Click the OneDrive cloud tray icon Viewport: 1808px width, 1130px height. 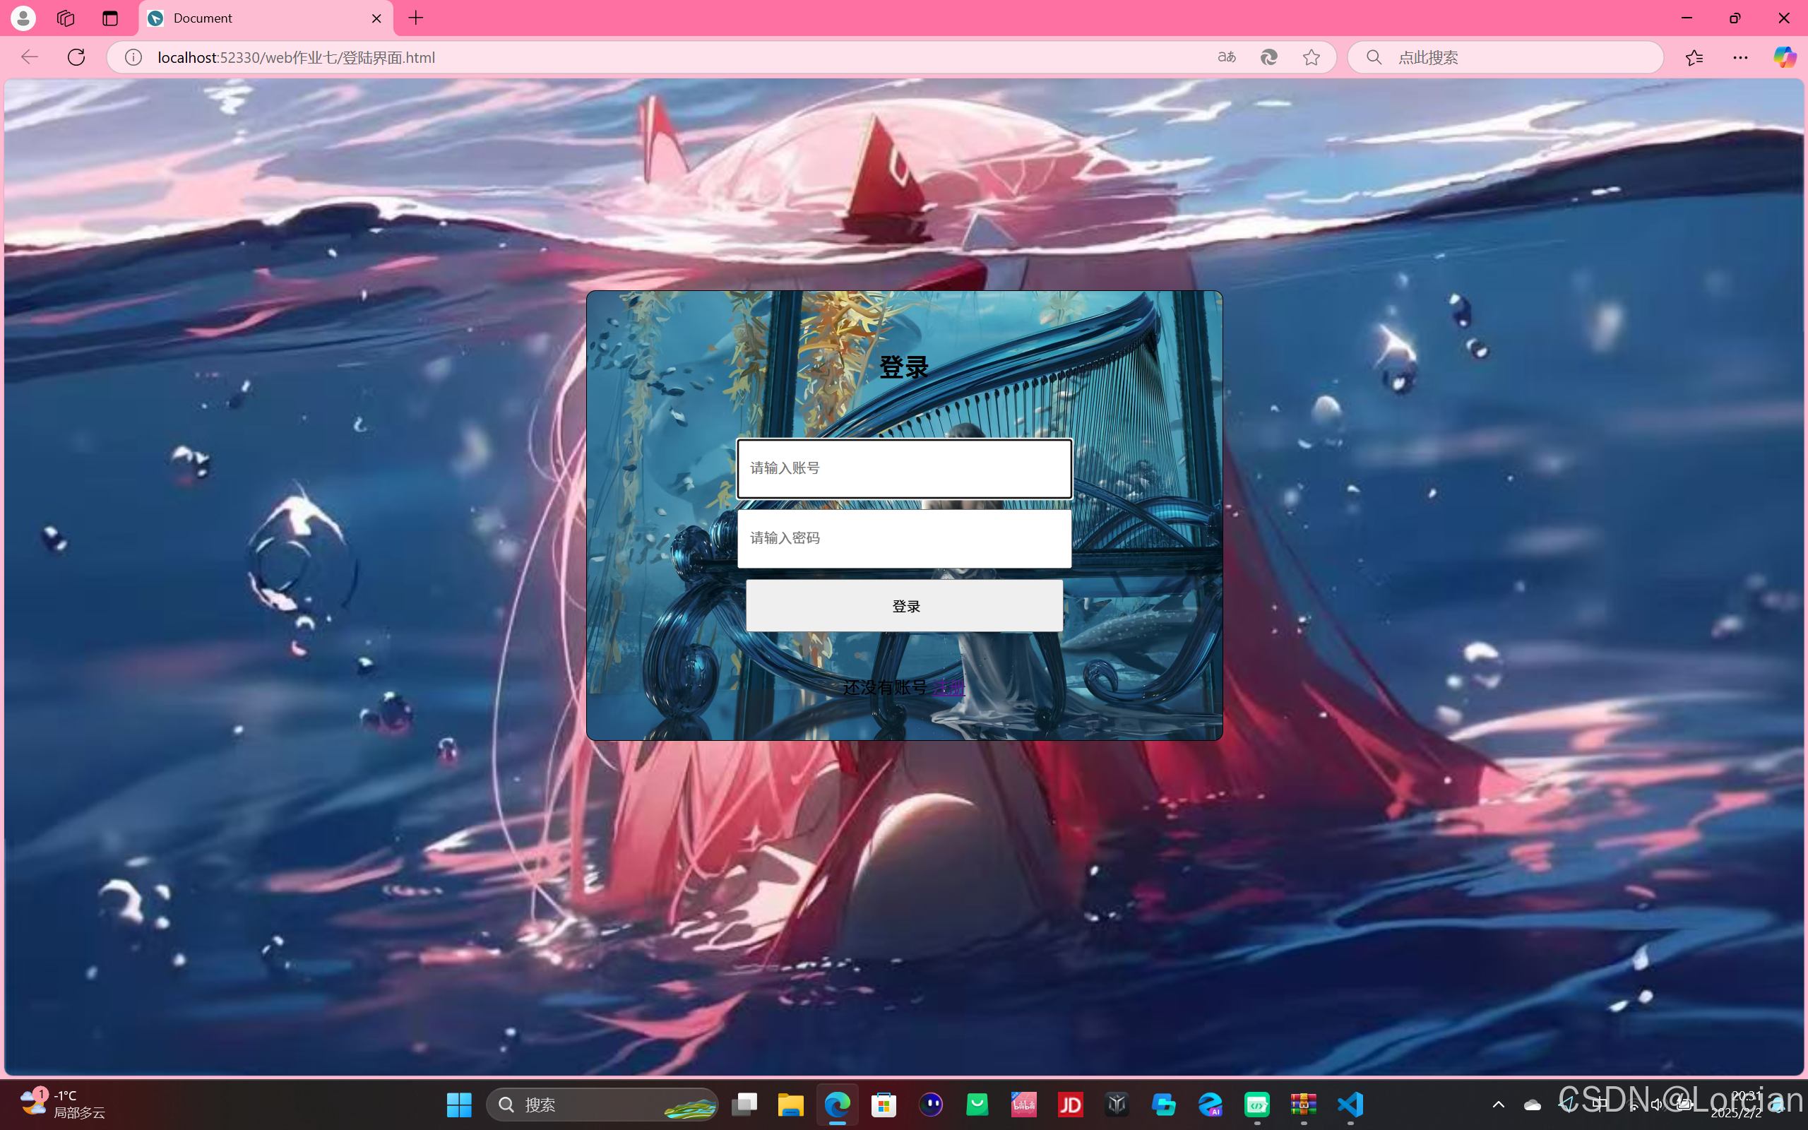point(1533,1105)
